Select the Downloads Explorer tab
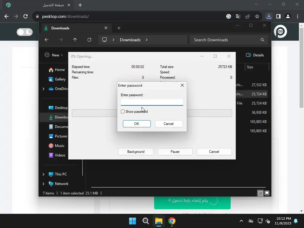304x228 pixels. point(76,28)
